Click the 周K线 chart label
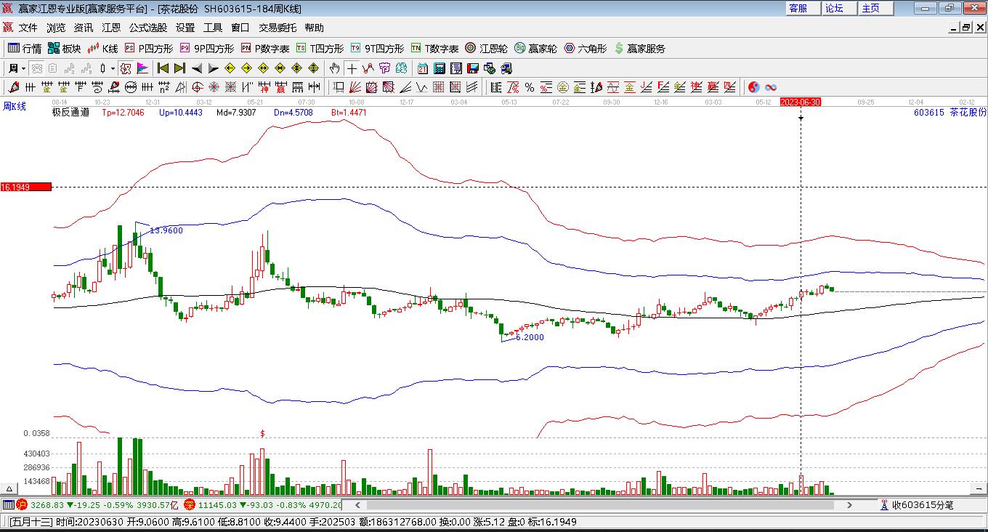988x532 pixels. coord(15,106)
